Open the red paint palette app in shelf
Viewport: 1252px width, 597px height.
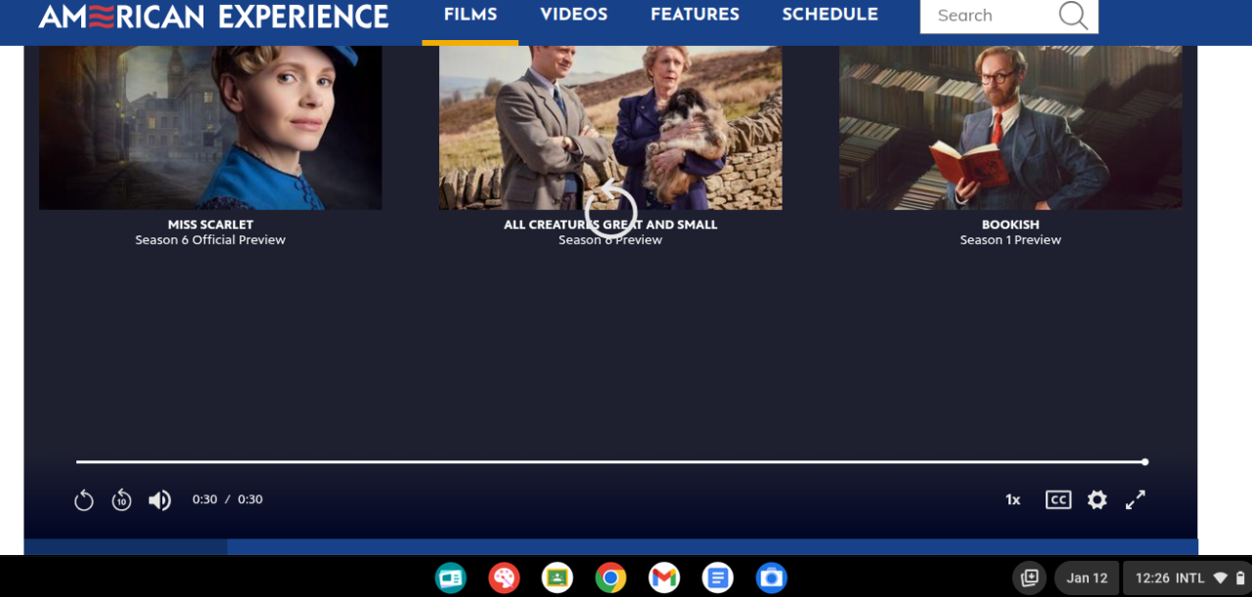pyautogui.click(x=504, y=578)
